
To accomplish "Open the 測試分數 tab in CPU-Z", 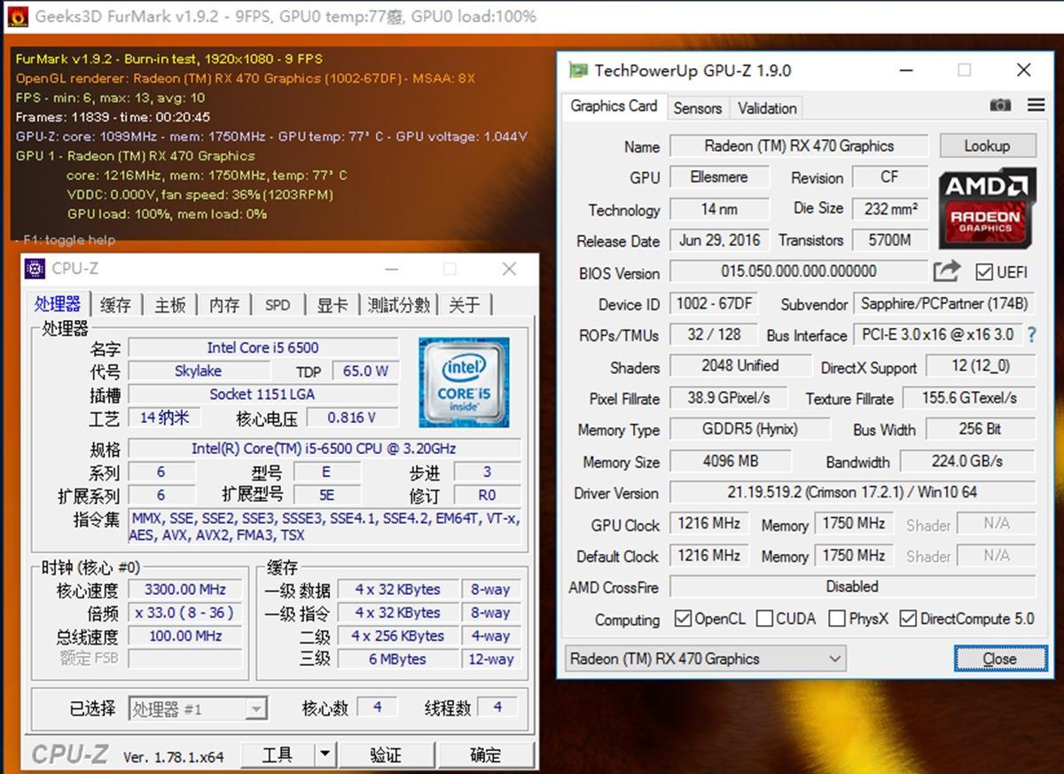I will 399,305.
